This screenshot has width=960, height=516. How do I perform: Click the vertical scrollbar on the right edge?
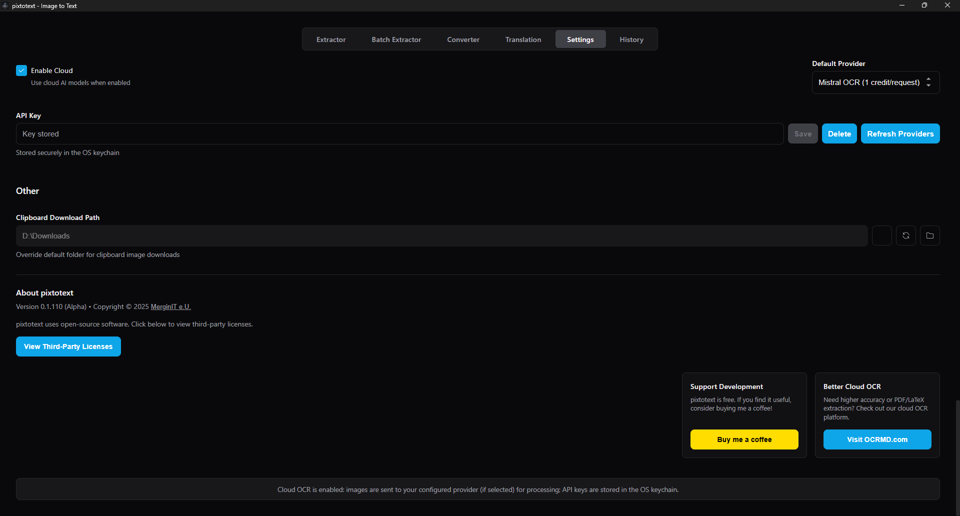[x=957, y=457]
